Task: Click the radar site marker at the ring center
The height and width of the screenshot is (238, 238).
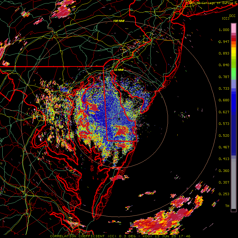Action: (x=119, y=119)
